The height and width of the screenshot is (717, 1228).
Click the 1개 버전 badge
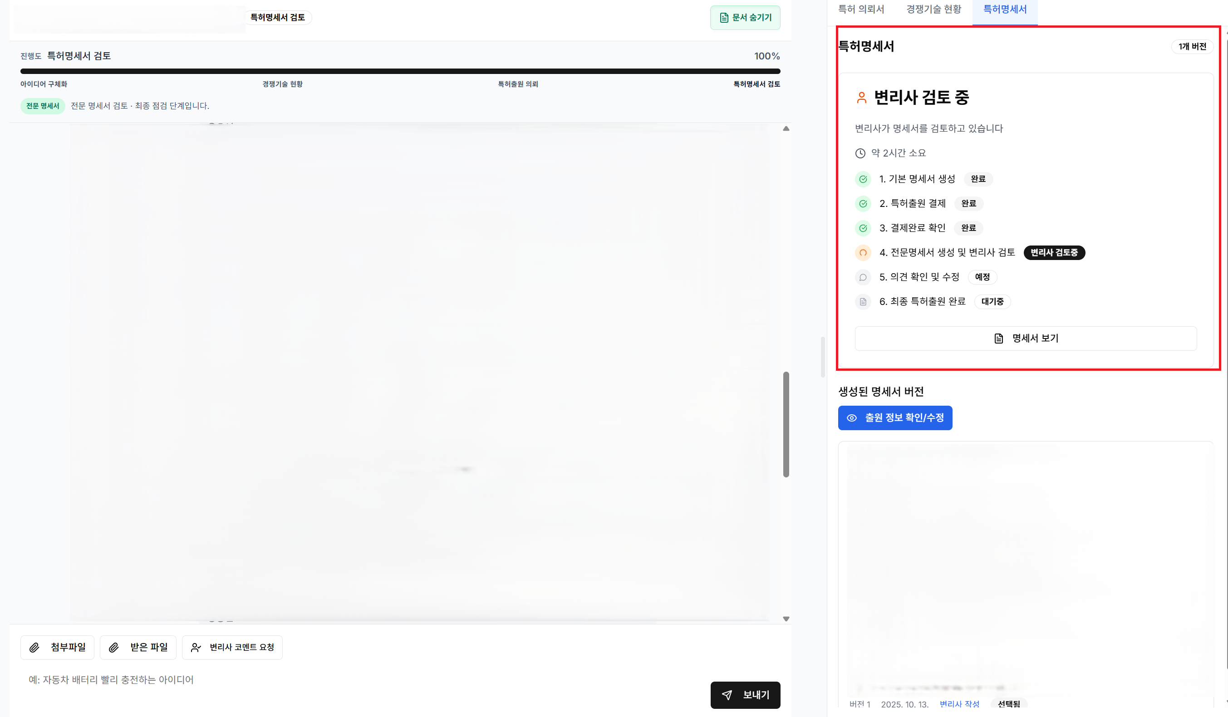(x=1192, y=46)
